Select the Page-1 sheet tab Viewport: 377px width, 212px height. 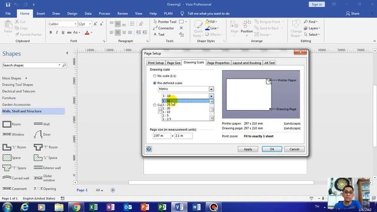click(x=82, y=190)
